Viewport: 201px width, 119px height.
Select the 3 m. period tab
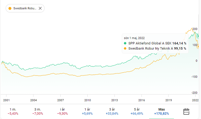38,111
